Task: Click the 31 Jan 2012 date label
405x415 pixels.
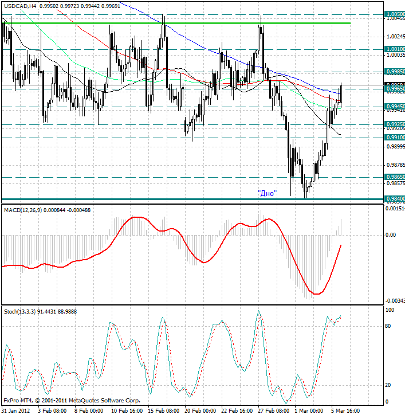Action: coord(16,410)
